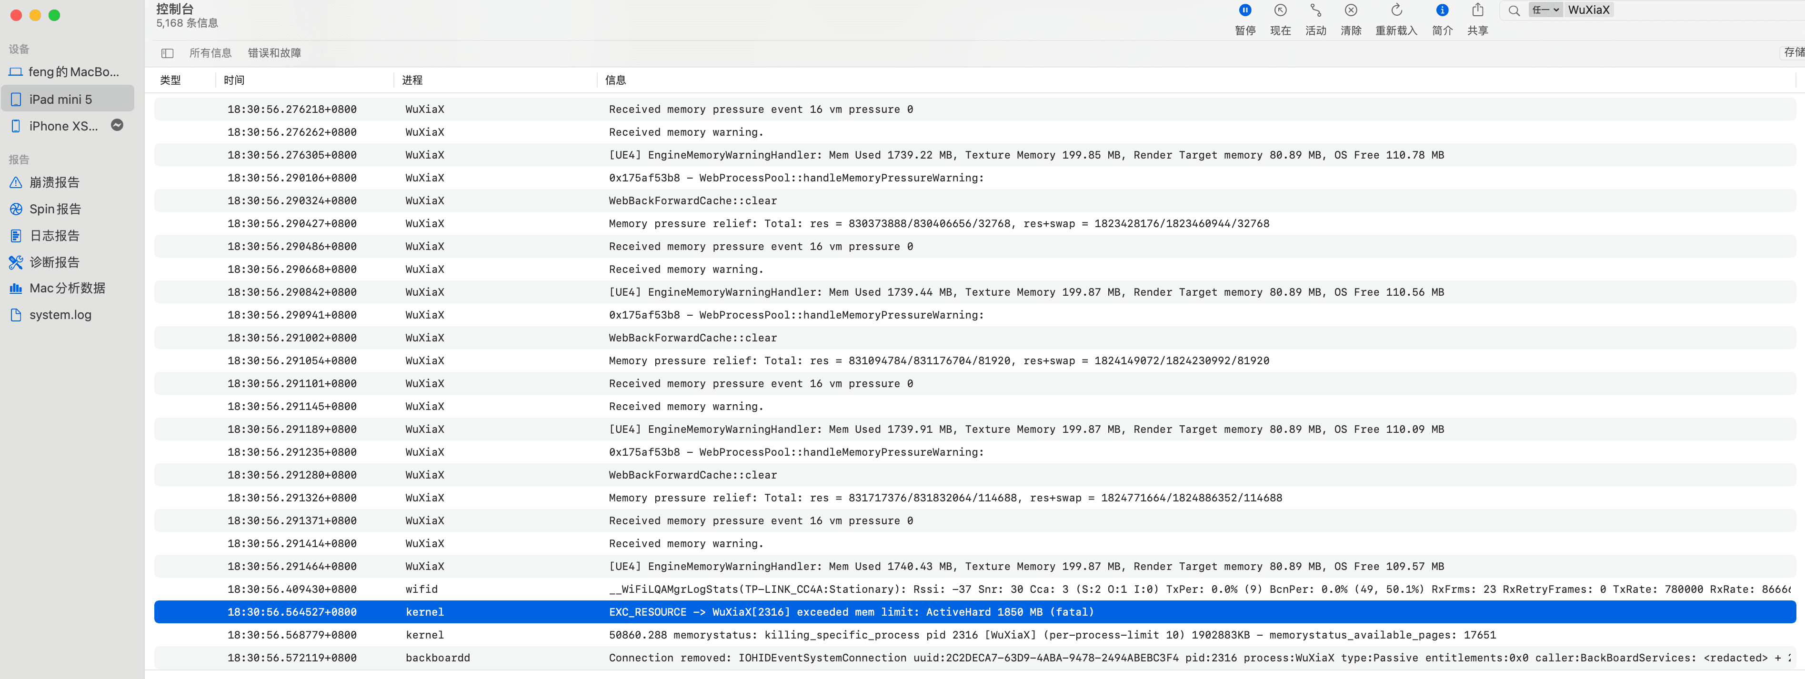The height and width of the screenshot is (679, 1805).
Task: Switch to the 所有信息 filter tab
Action: click(x=210, y=53)
